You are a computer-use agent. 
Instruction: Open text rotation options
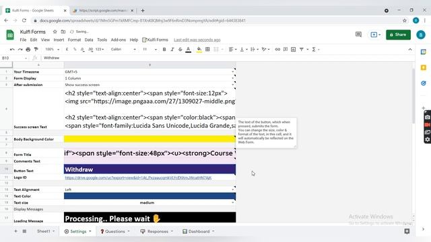click(x=265, y=49)
